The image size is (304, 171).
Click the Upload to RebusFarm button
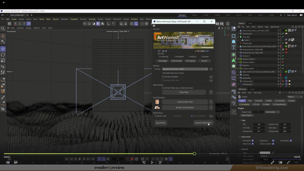pos(203,123)
